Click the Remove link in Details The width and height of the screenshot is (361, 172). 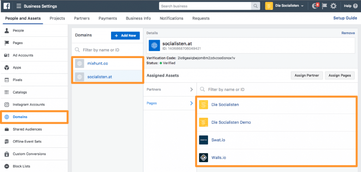pyautogui.click(x=348, y=33)
